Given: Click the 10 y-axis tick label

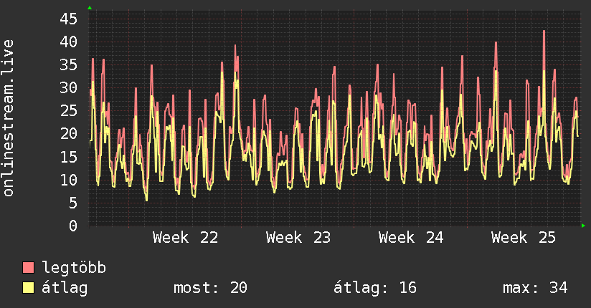Looking at the screenshot, I should (x=69, y=180).
